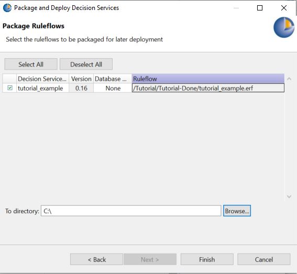Viewport: 297px width, 274px height.
Task: Uncheck the tutorial_example row checkbox
Action: point(10,88)
